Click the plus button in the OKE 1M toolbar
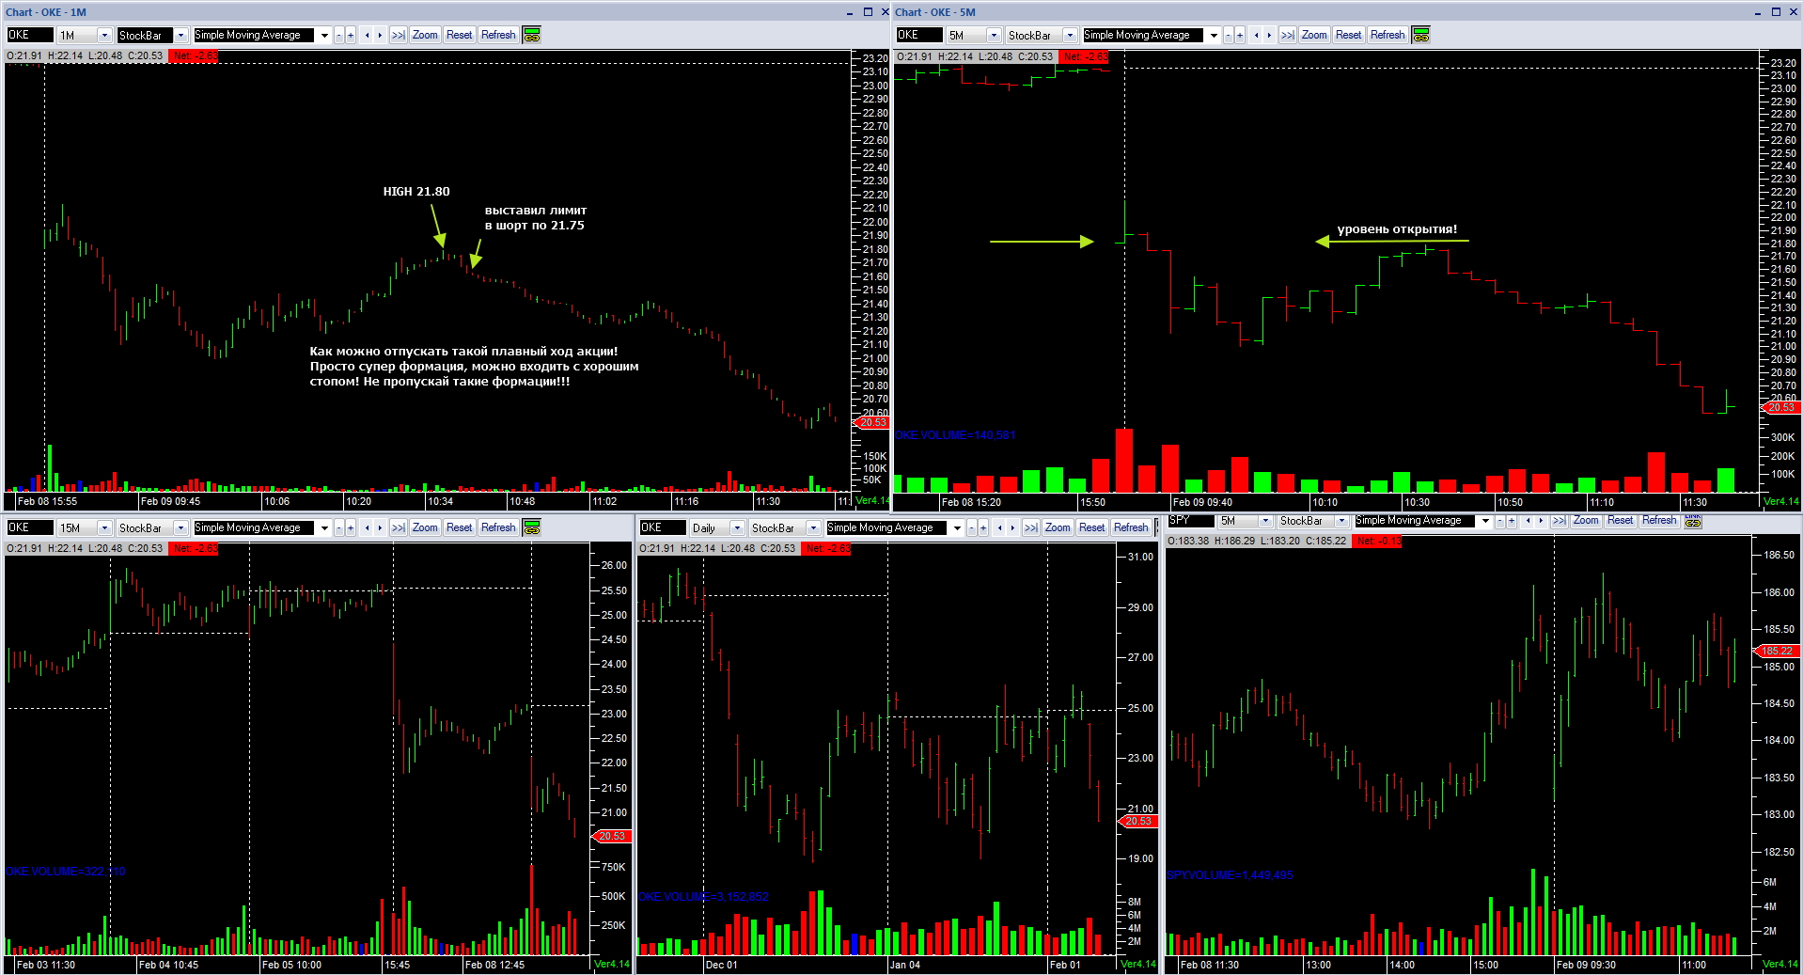This screenshot has height=975, width=1803. [351, 35]
